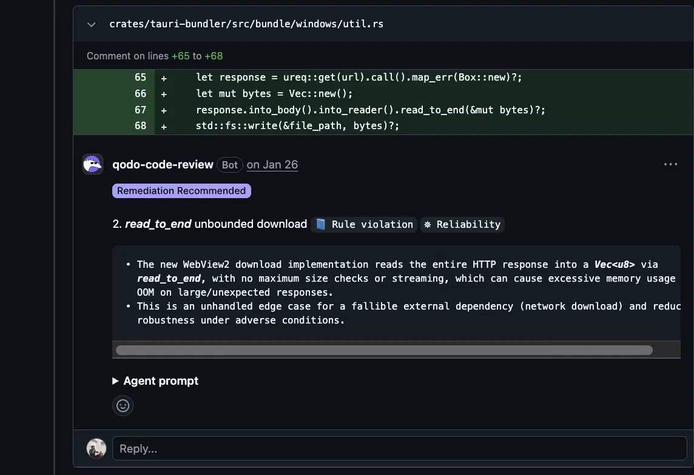This screenshot has height=475, width=694.
Task: Open crates/tauri-bundler util.rs file path link
Action: click(246, 24)
